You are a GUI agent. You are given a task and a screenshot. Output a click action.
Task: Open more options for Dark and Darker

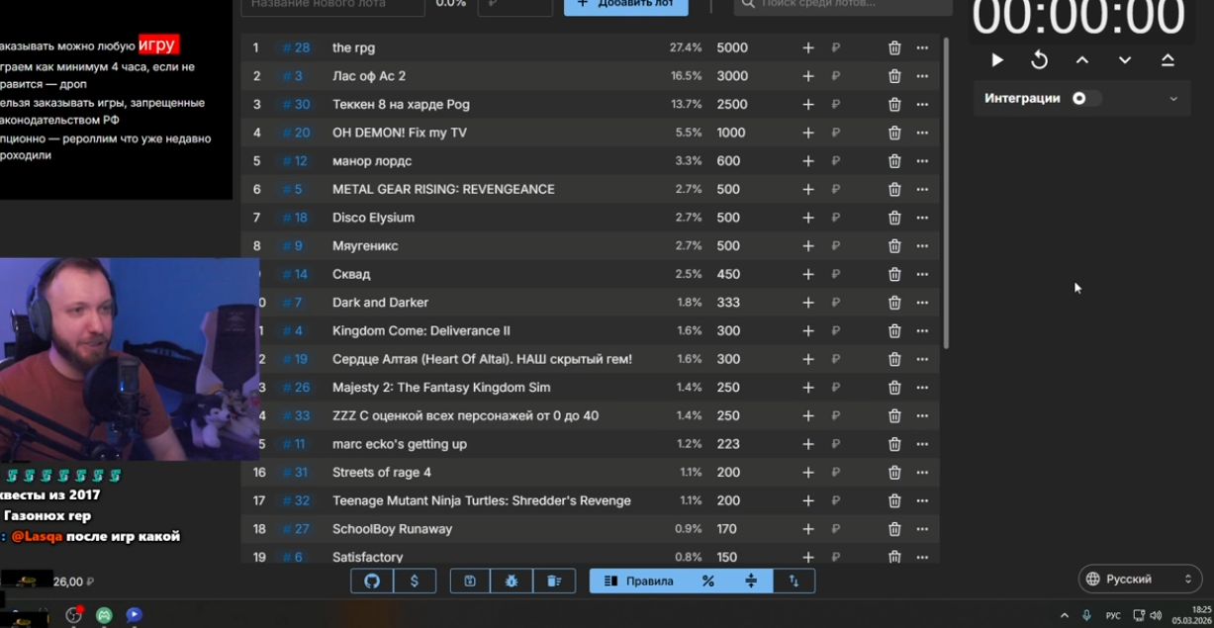(x=922, y=303)
